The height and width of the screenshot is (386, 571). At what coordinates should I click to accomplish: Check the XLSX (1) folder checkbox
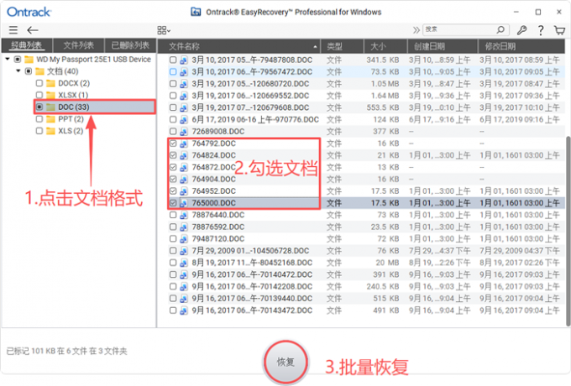pyautogui.click(x=39, y=95)
